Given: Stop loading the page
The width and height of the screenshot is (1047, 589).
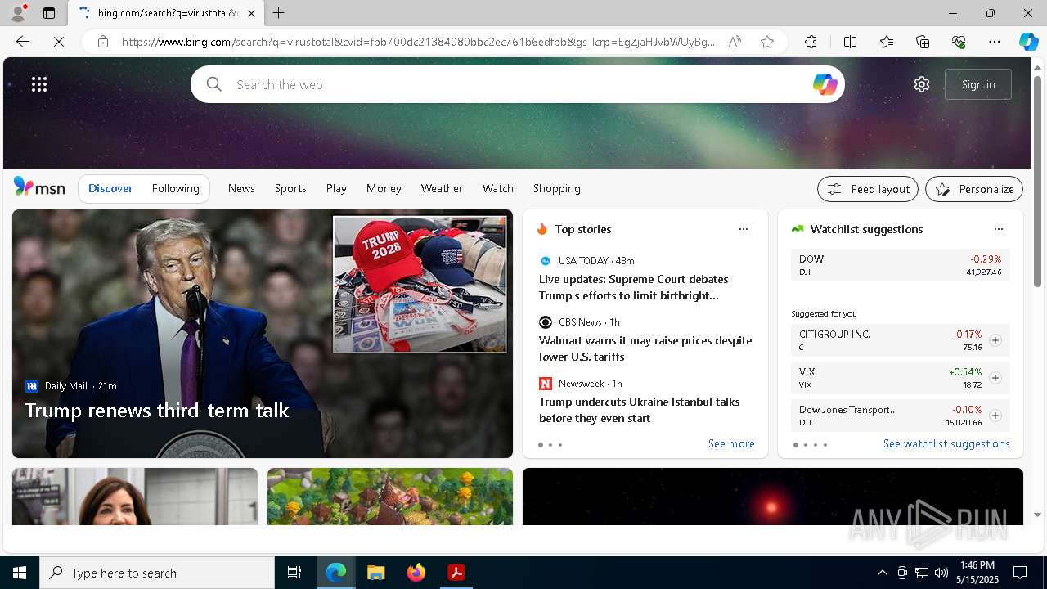Looking at the screenshot, I should point(59,42).
